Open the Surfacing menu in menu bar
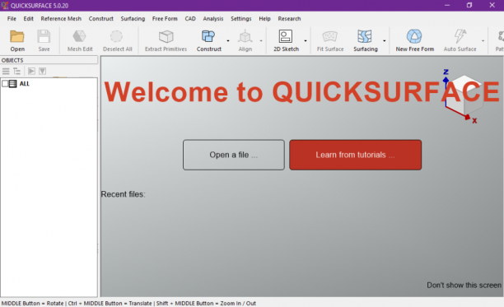 pos(133,19)
